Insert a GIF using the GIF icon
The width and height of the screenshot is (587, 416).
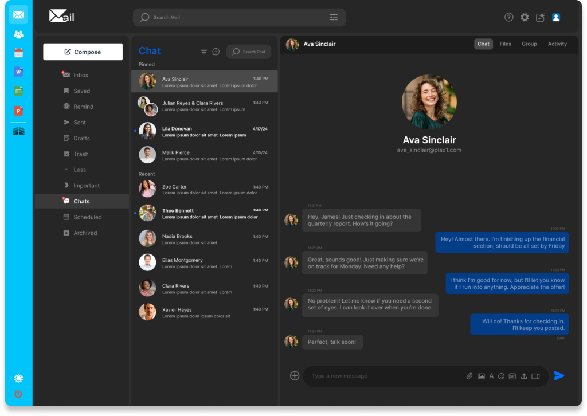point(512,376)
